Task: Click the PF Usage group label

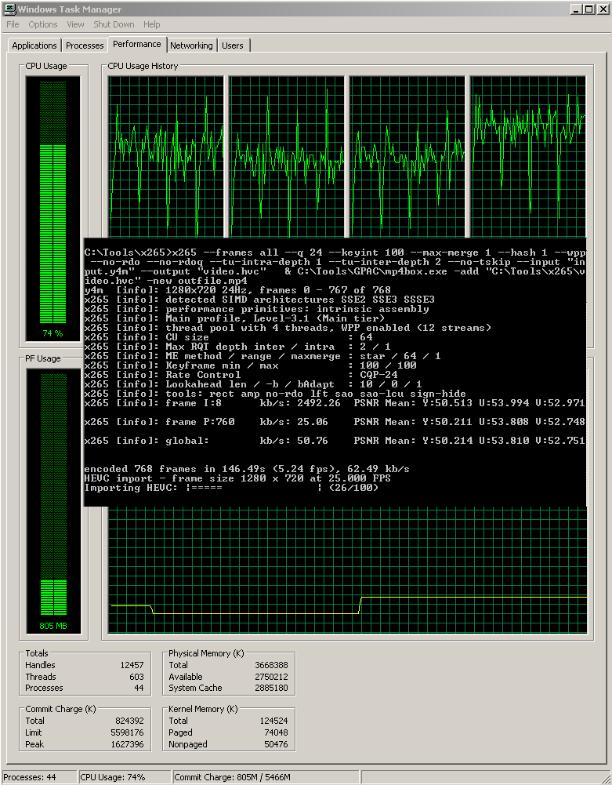Action: [42, 358]
